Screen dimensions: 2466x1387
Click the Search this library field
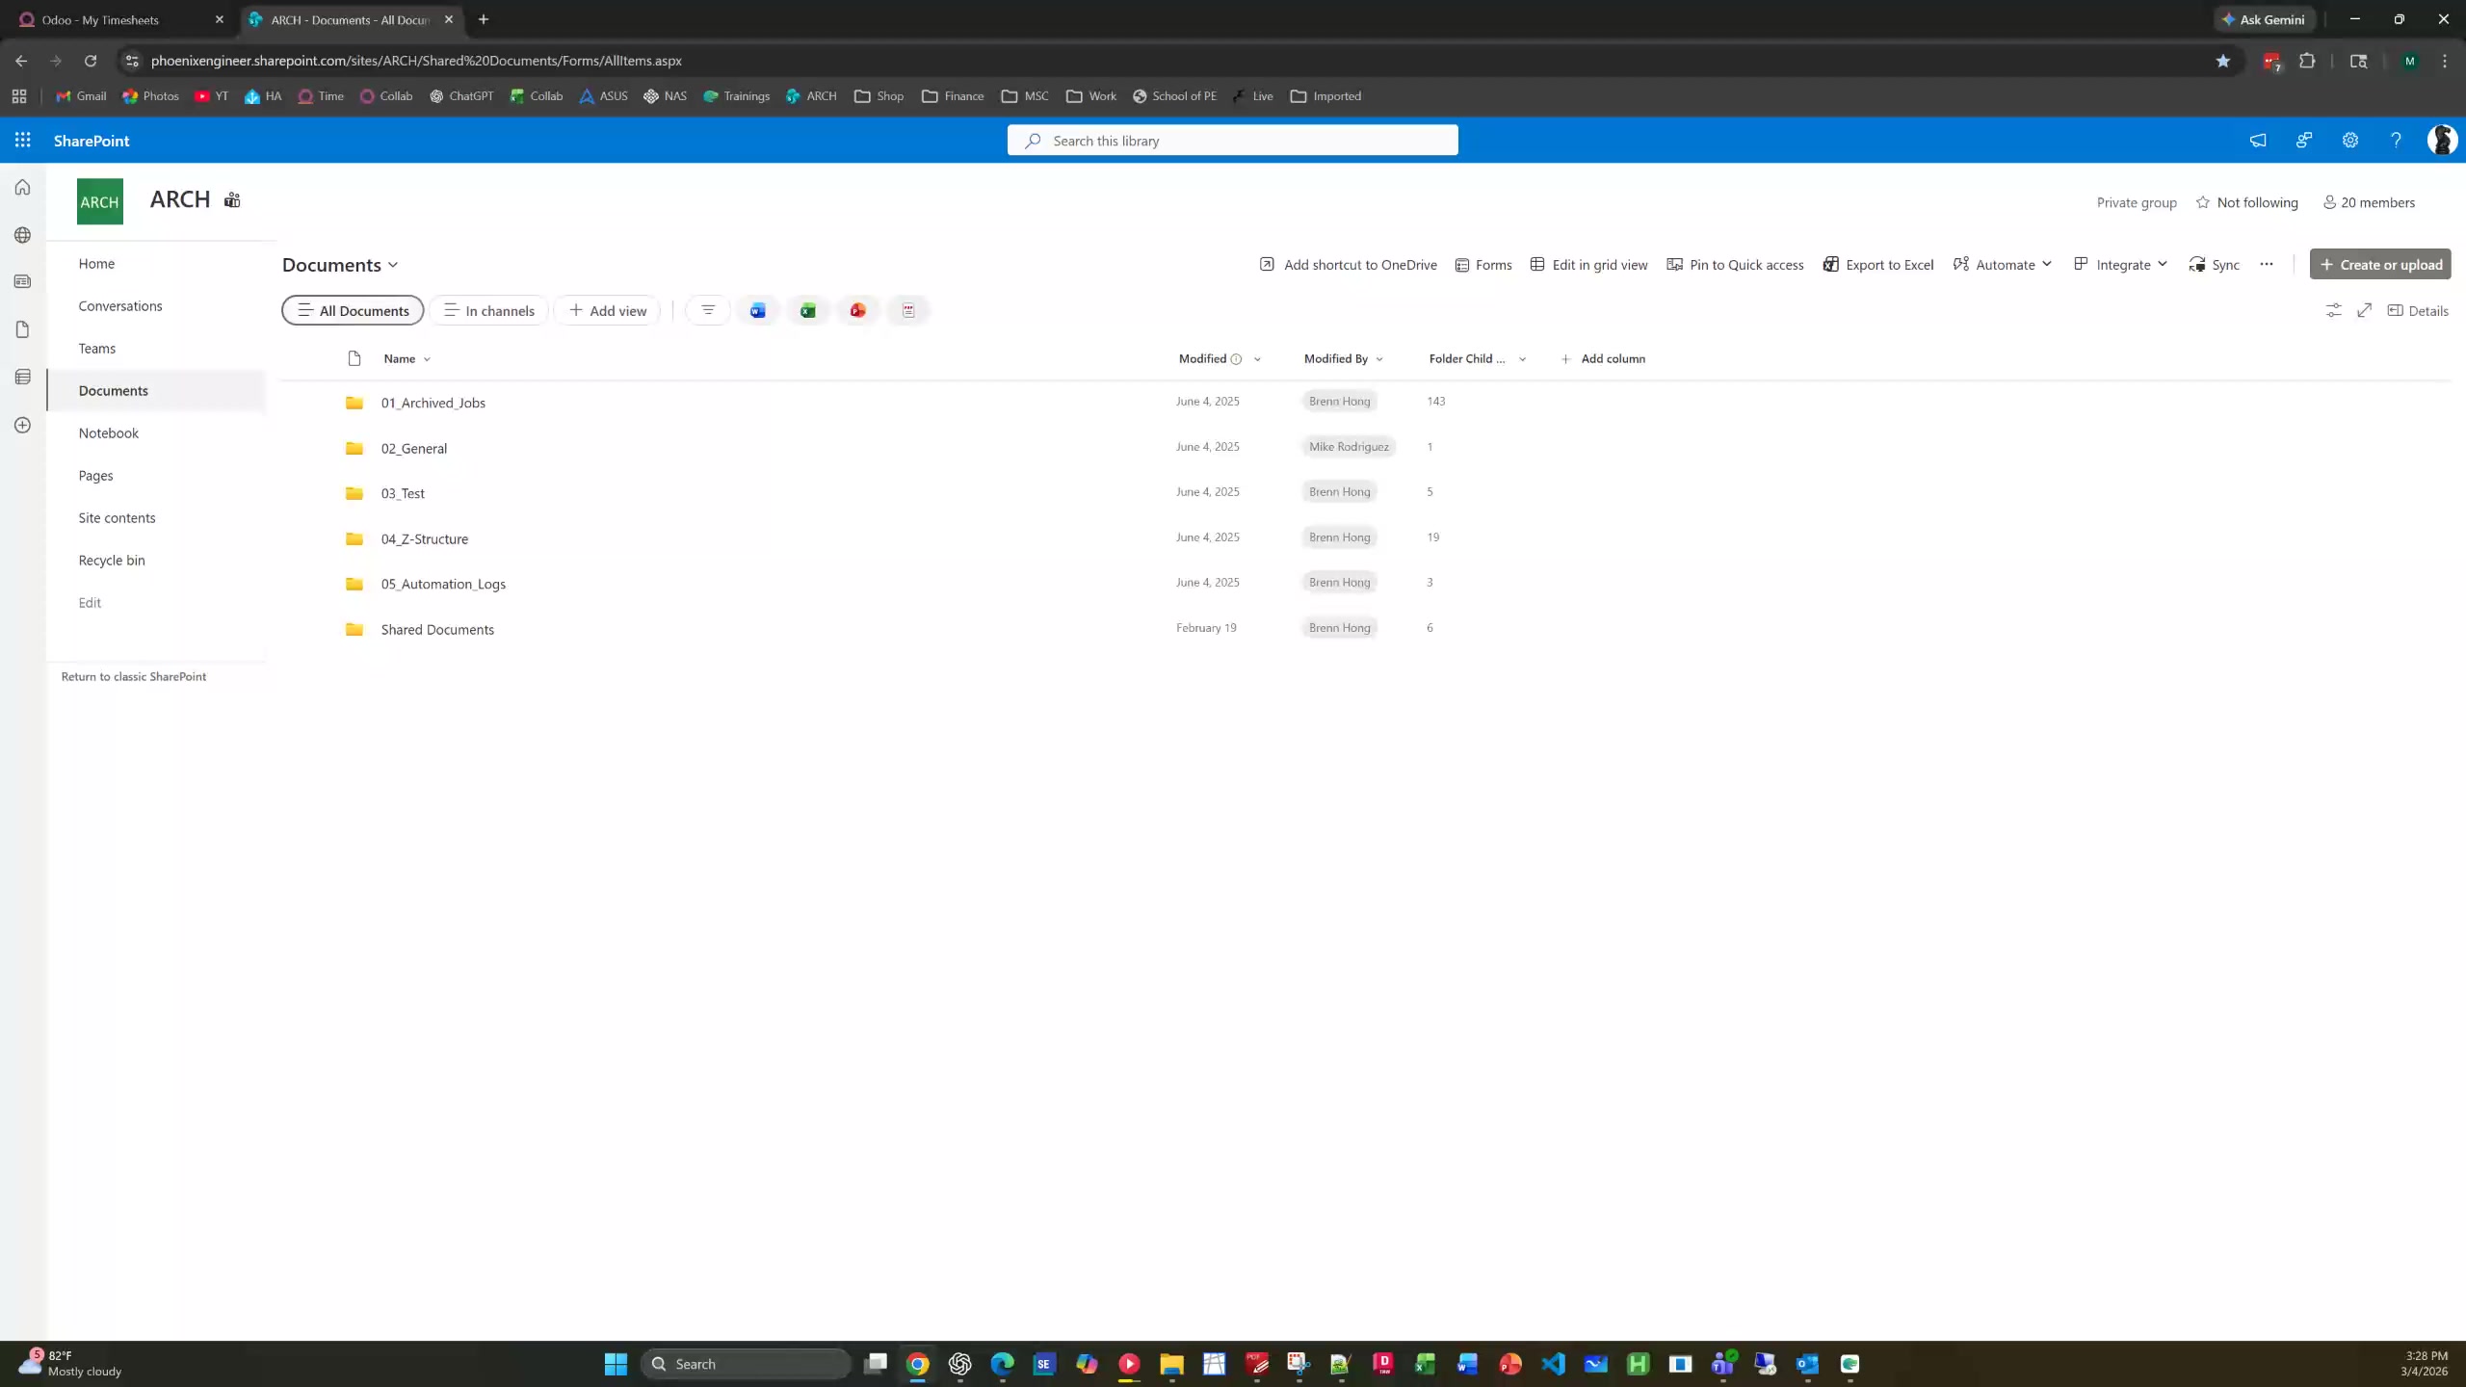[1233, 141]
